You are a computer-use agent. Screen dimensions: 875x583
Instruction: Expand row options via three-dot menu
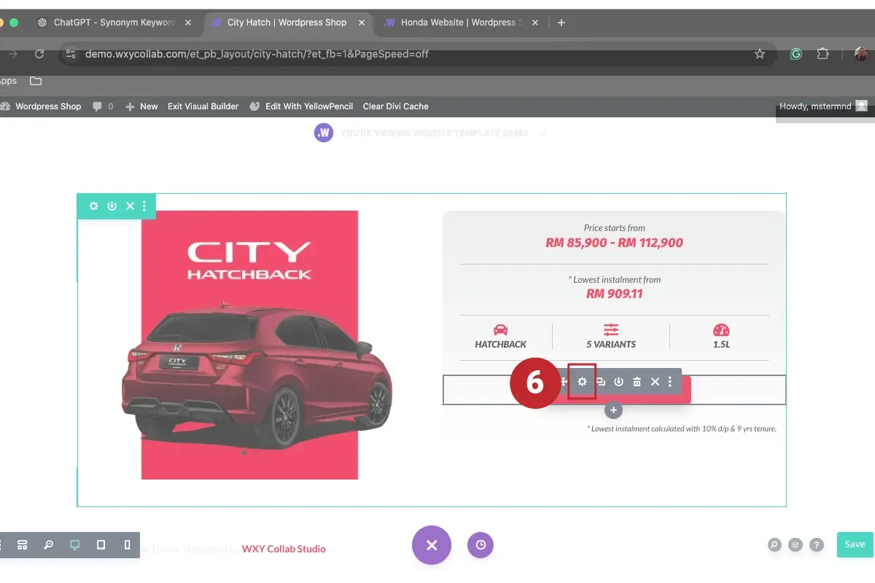tap(670, 381)
